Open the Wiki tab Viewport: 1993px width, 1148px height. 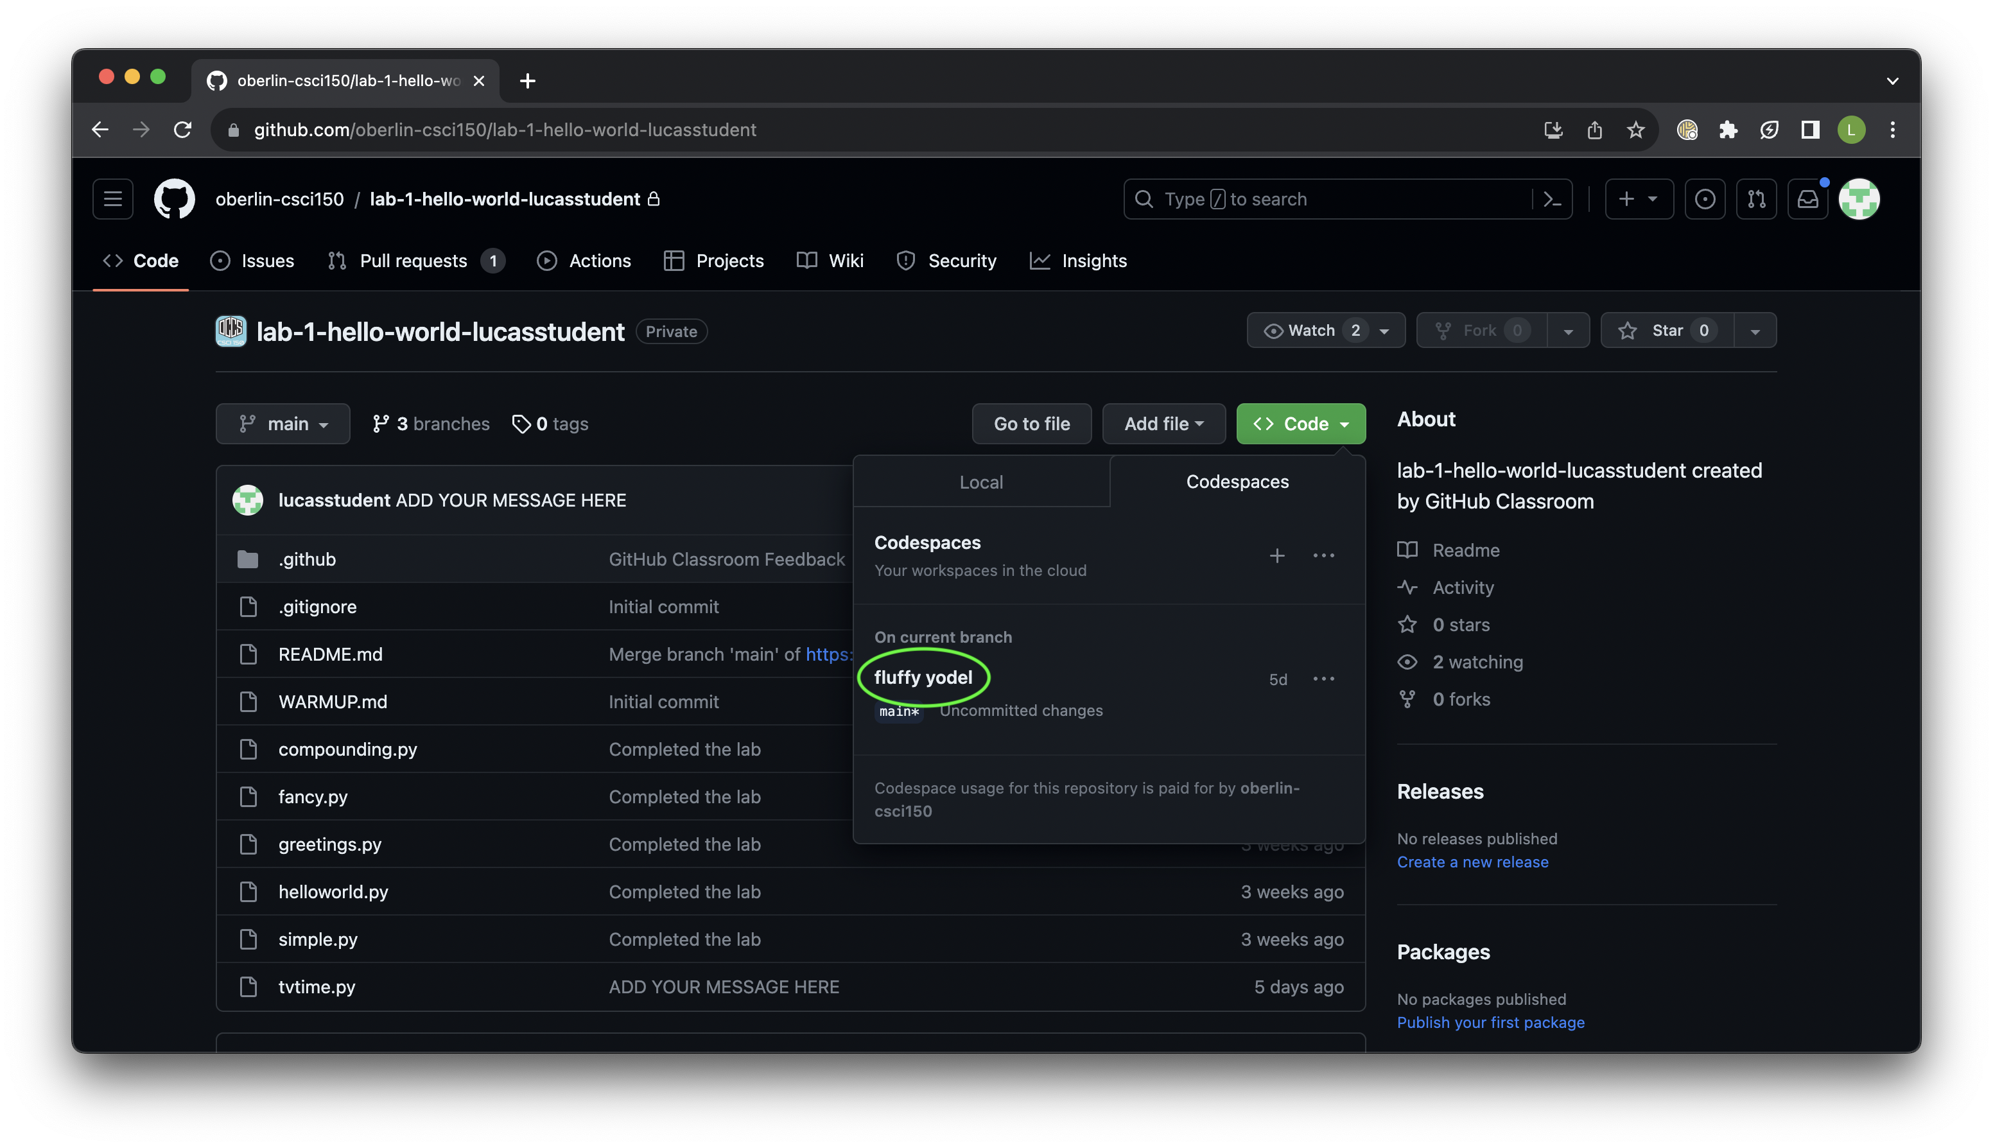(x=830, y=261)
